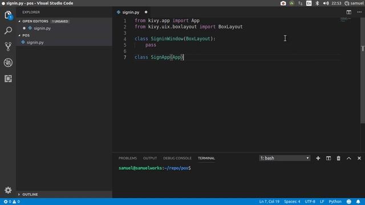Click line number 7 in gutter
This screenshot has width=365, height=205.
click(x=125, y=57)
